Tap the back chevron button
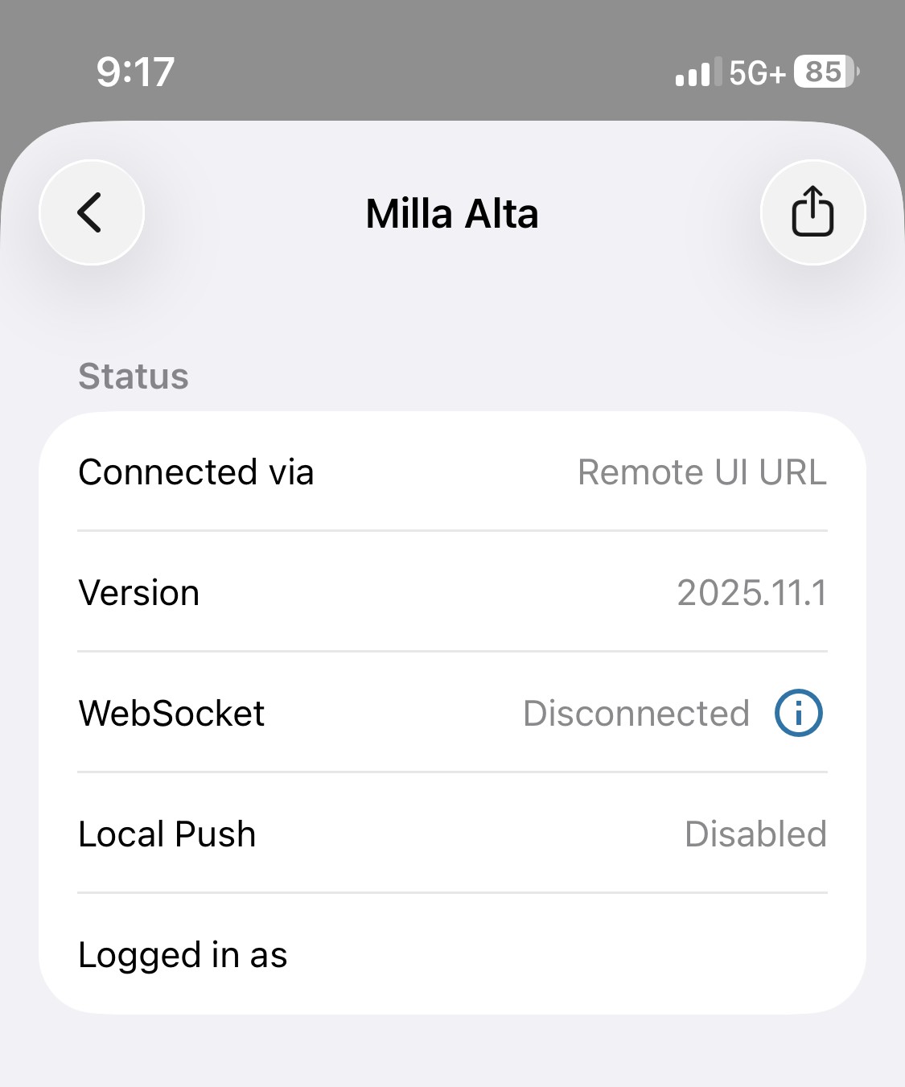905x1087 pixels. [92, 212]
